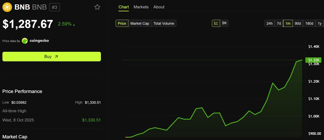Select the Market Cap chart metric
324x140 pixels.
(140, 23)
